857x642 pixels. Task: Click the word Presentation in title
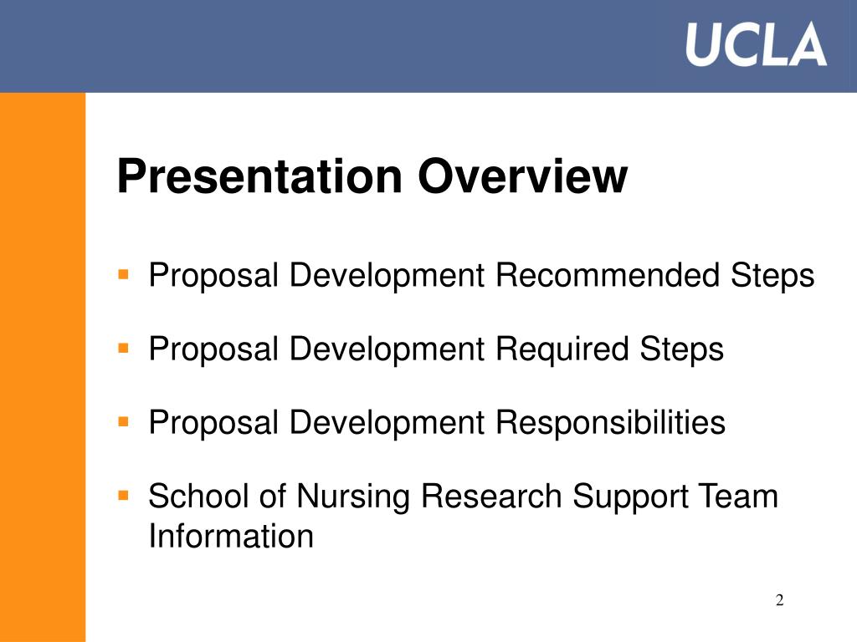click(259, 176)
